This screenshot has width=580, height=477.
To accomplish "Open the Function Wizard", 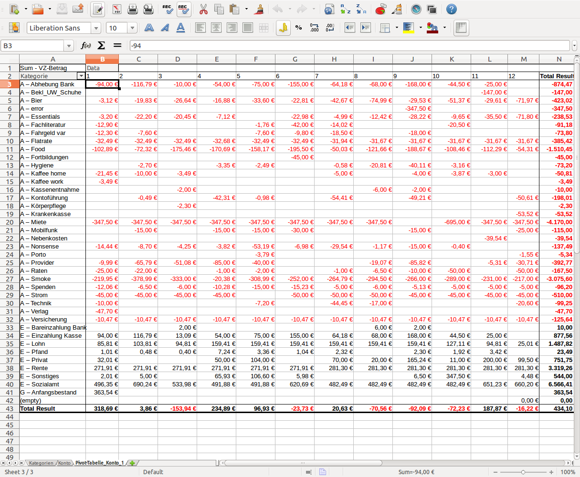I will click(x=86, y=45).
